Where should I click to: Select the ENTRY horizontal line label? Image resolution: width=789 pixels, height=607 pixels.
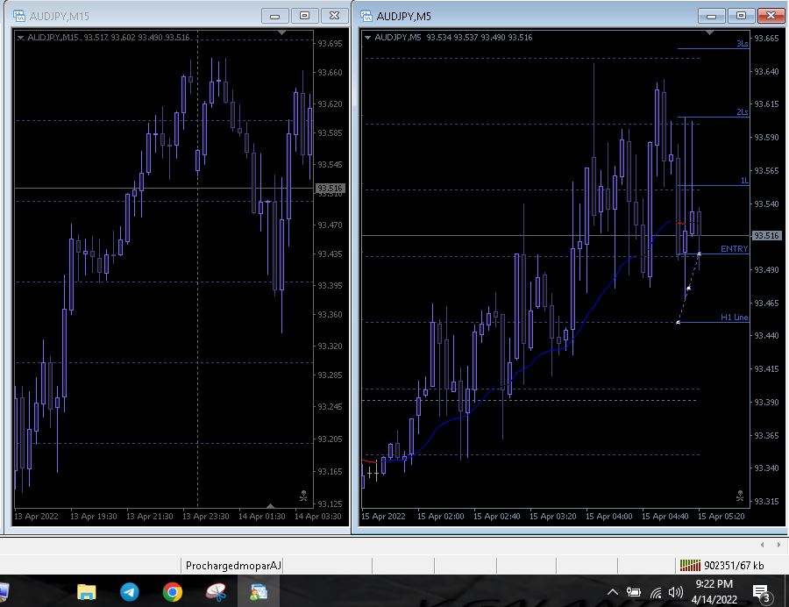click(x=734, y=248)
